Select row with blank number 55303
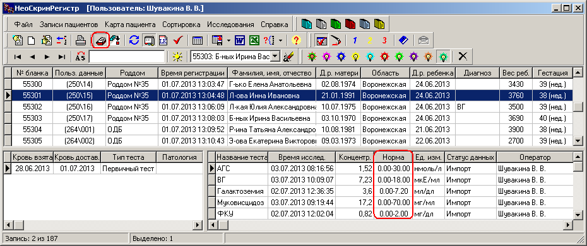 (288, 118)
